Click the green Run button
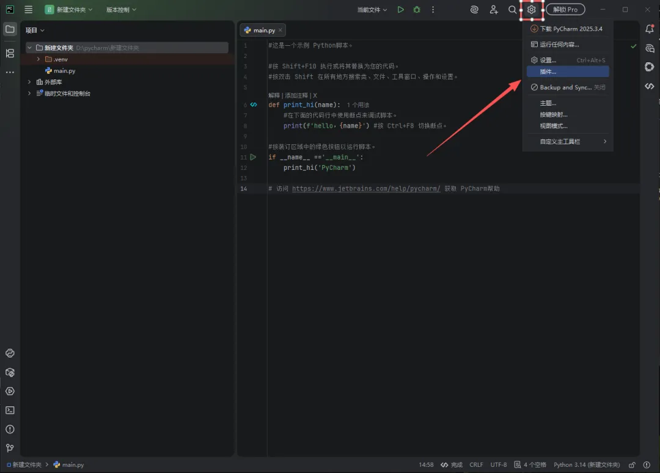 tap(400, 10)
